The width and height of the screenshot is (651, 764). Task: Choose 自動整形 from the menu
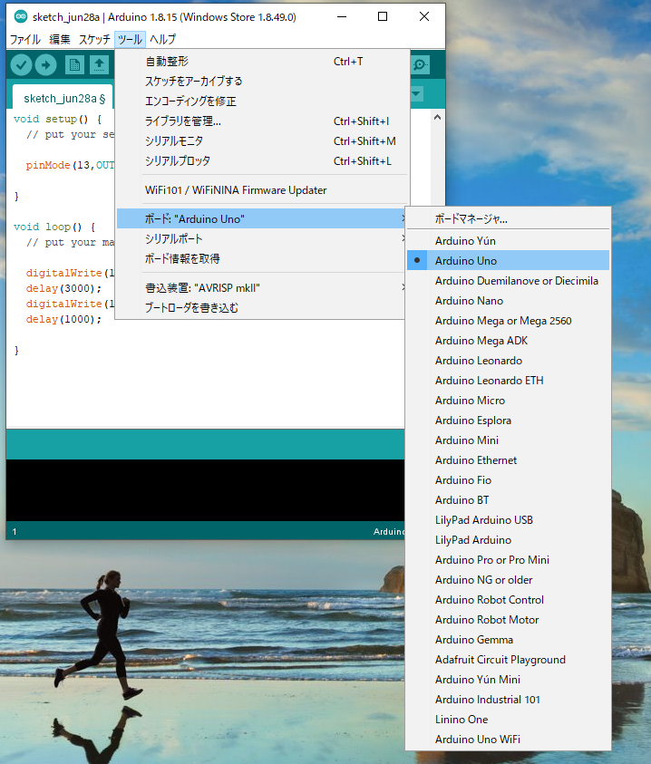pos(262,62)
